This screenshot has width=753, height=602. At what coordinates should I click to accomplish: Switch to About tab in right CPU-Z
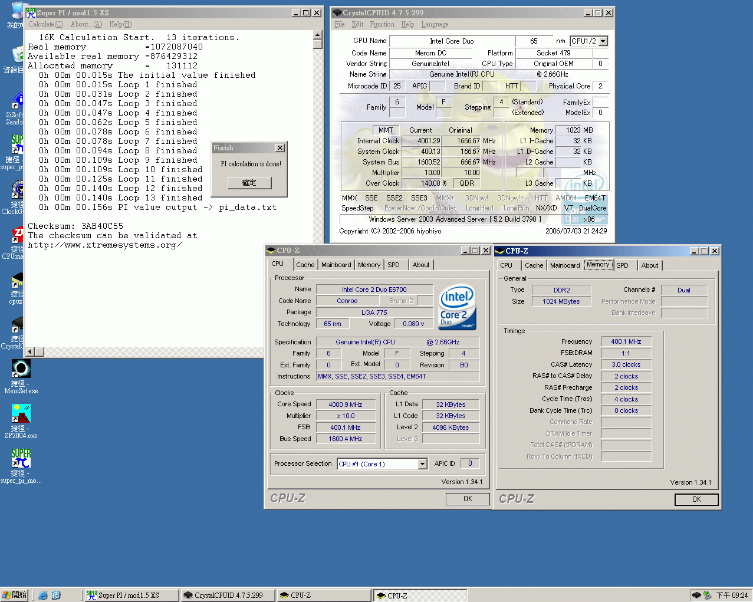(x=650, y=265)
